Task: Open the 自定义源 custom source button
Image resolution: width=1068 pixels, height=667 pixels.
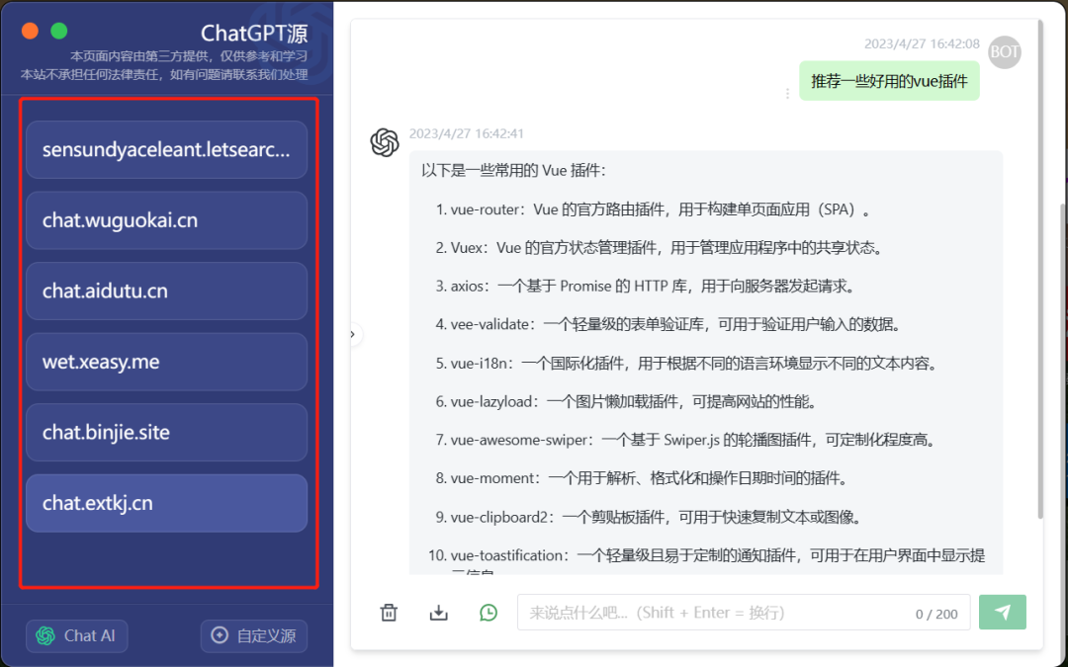Action: (253, 635)
